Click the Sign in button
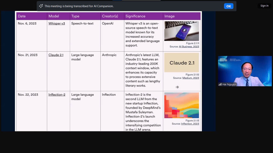 264,6
